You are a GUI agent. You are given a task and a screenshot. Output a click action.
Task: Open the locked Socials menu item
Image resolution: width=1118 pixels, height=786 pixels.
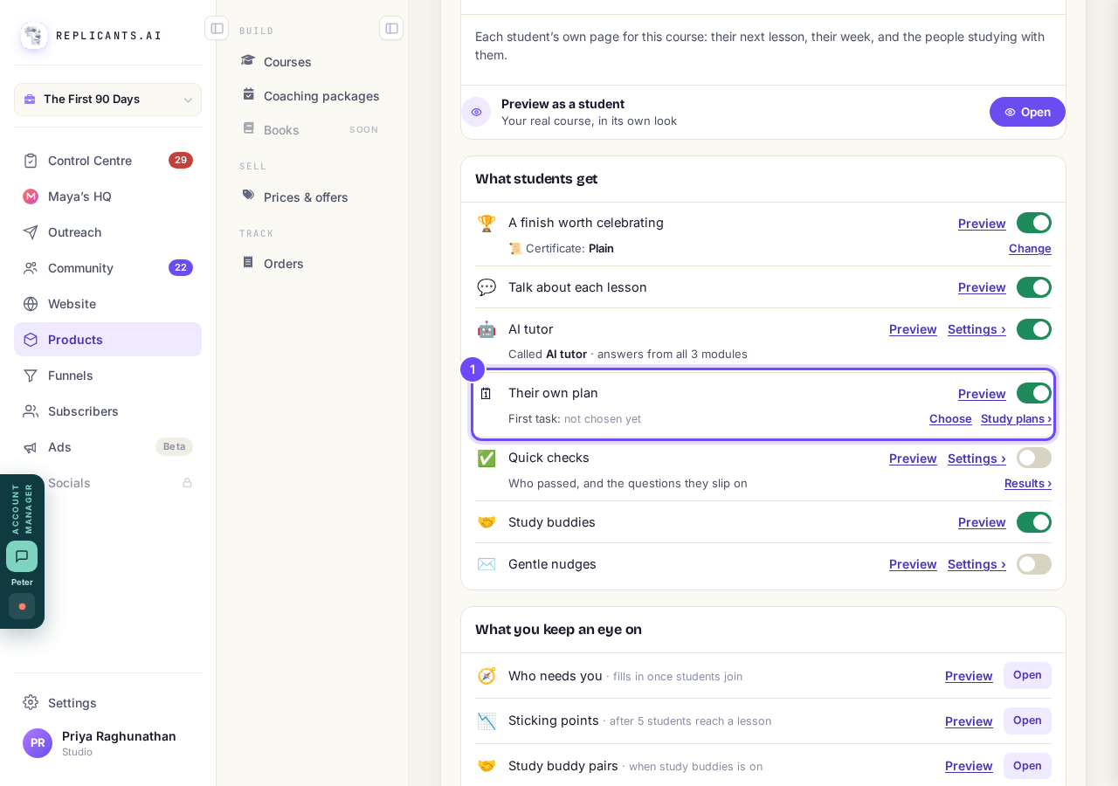(107, 483)
